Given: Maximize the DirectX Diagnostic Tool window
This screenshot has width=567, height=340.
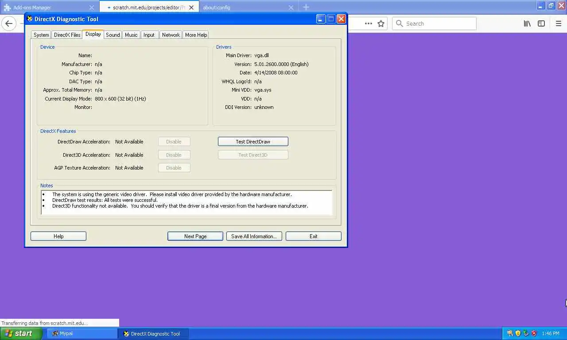Looking at the screenshot, I should pos(331,19).
